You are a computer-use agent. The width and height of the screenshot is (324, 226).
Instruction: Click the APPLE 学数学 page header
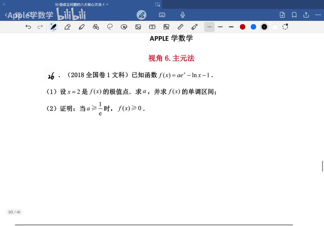(x=171, y=38)
